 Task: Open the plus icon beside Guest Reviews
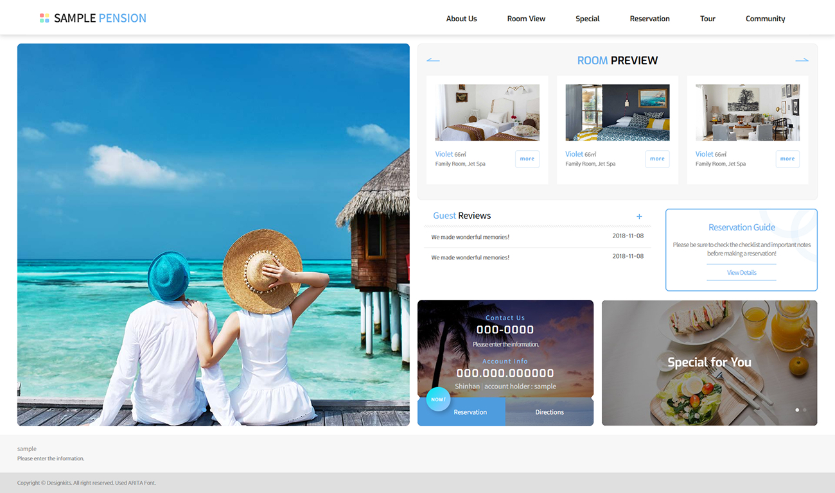(639, 216)
